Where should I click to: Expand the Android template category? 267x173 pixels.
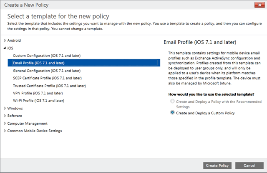pos(5,40)
